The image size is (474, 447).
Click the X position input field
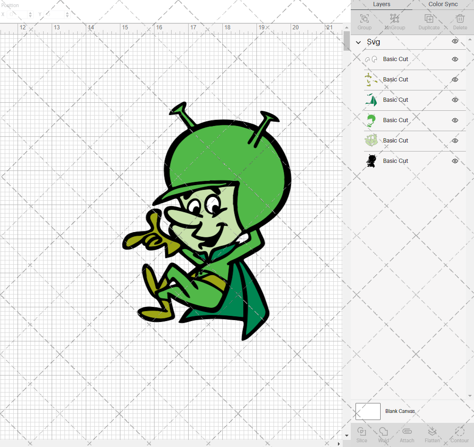pos(18,14)
